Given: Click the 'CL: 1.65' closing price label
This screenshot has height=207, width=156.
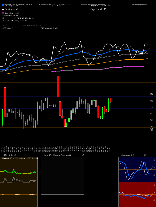Looking at the screenshot, I should coord(57,6).
